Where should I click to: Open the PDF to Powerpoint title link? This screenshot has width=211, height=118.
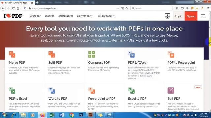coord(181,63)
